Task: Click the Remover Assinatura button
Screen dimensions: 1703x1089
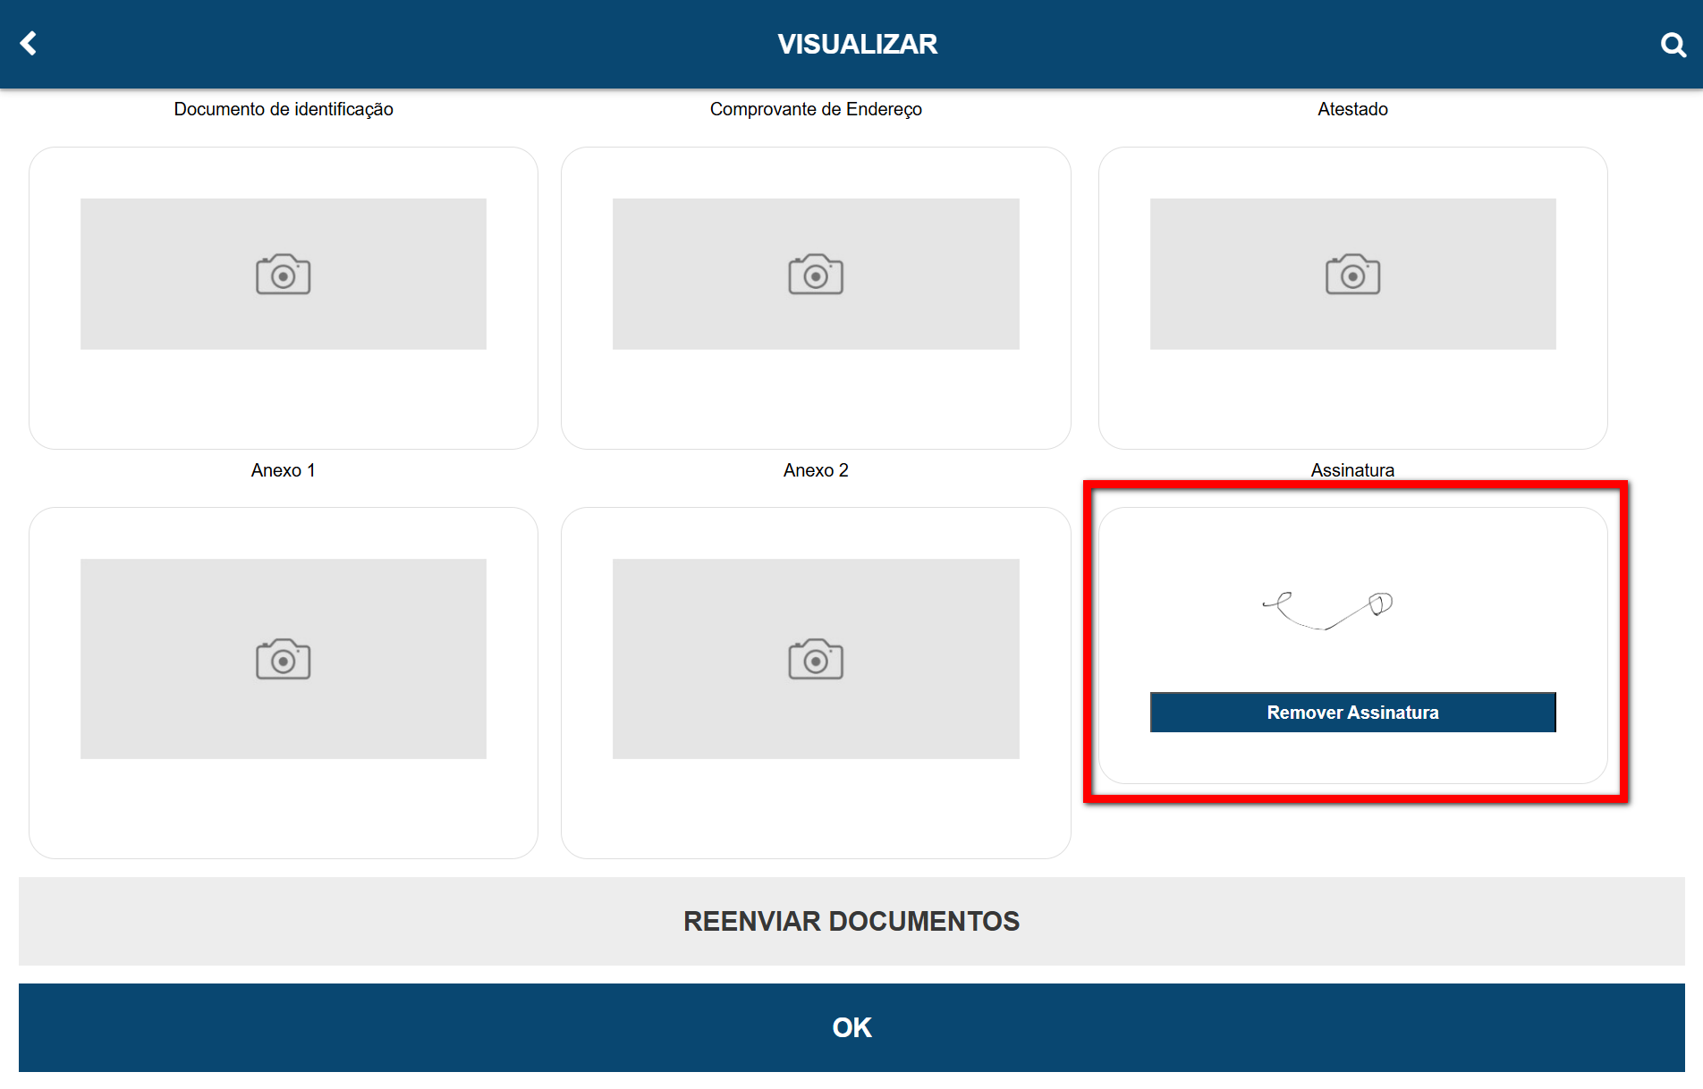Action: pyautogui.click(x=1352, y=713)
